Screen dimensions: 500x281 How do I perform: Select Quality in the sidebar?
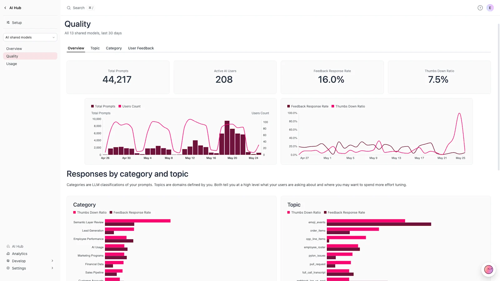point(30,56)
